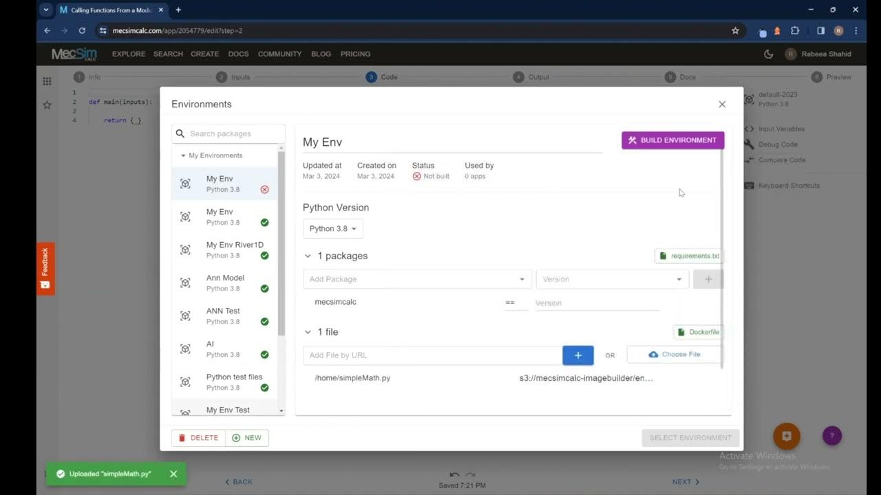The height and width of the screenshot is (495, 881).
Task: Select the not-built My Env environment
Action: (224, 184)
